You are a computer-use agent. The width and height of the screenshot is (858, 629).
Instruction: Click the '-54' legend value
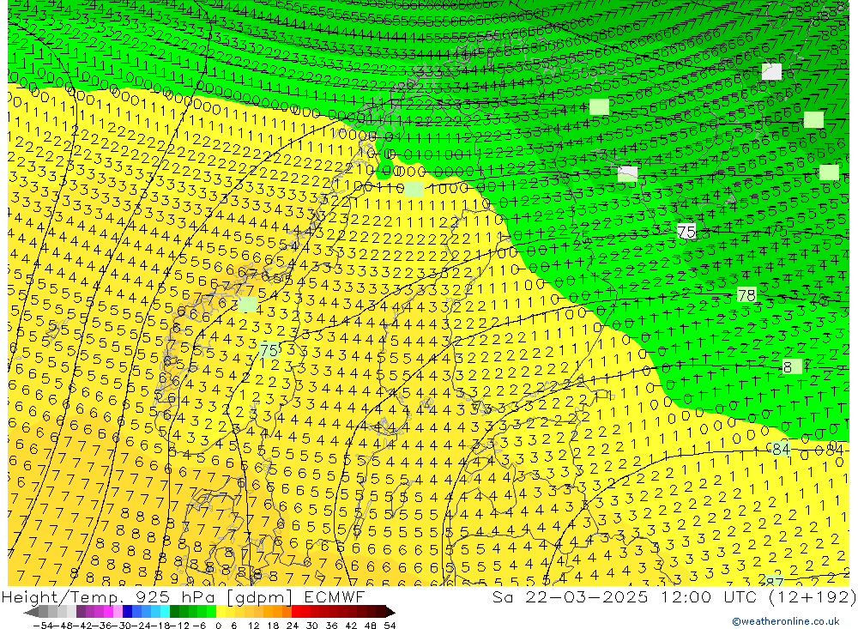44,626
